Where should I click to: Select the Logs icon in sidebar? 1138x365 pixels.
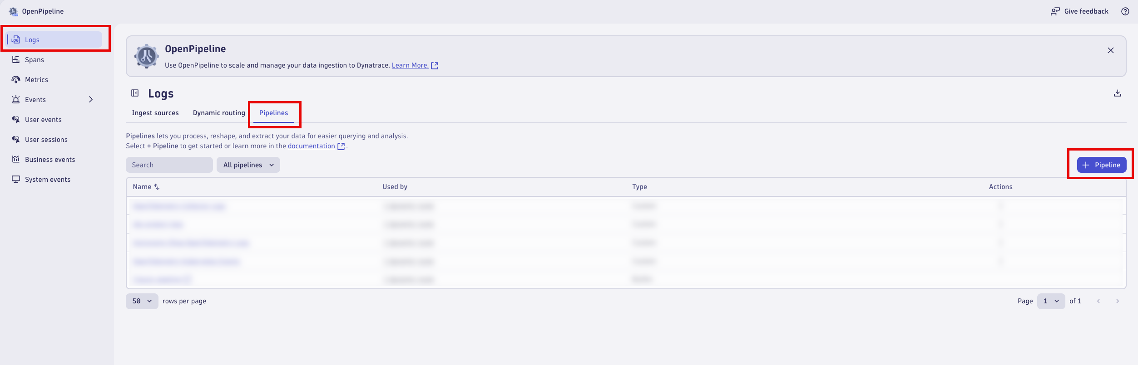[16, 39]
